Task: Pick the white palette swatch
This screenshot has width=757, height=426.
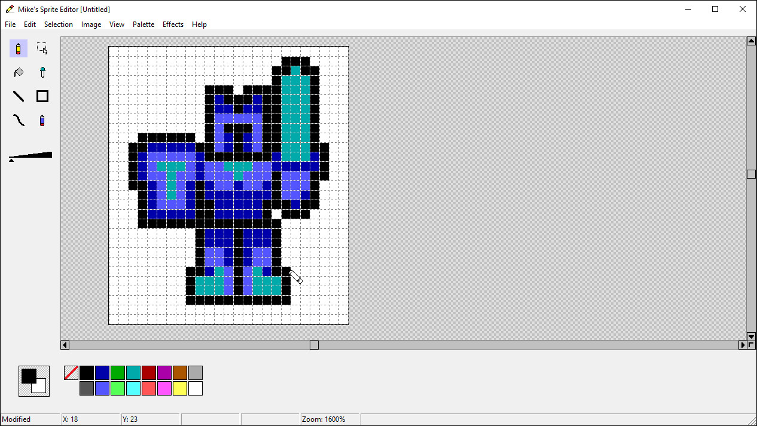Action: [x=196, y=388]
